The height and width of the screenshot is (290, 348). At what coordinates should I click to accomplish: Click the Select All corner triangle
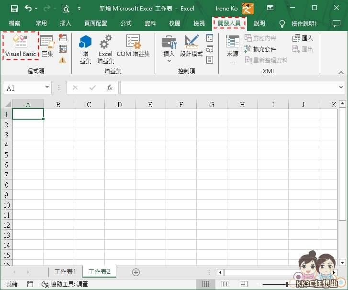[8, 104]
